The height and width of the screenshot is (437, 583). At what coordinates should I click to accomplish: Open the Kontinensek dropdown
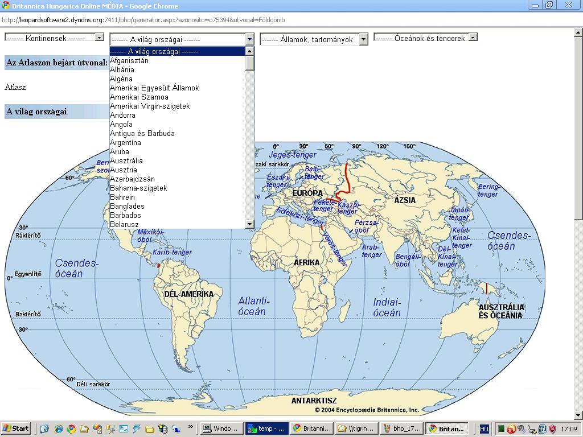(x=54, y=37)
